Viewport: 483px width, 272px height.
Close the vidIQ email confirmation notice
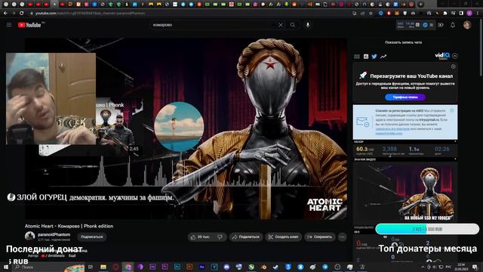coord(452,110)
